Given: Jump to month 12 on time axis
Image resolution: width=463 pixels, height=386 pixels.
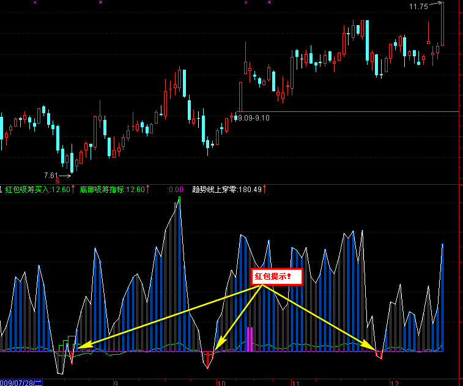Looking at the screenshot, I should pyautogui.click(x=394, y=384).
